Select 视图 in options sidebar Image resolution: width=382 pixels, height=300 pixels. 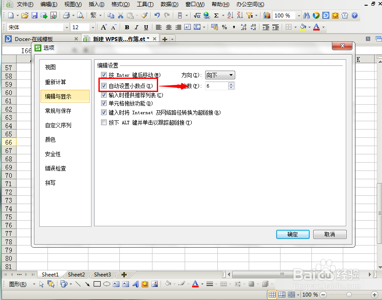click(x=51, y=67)
